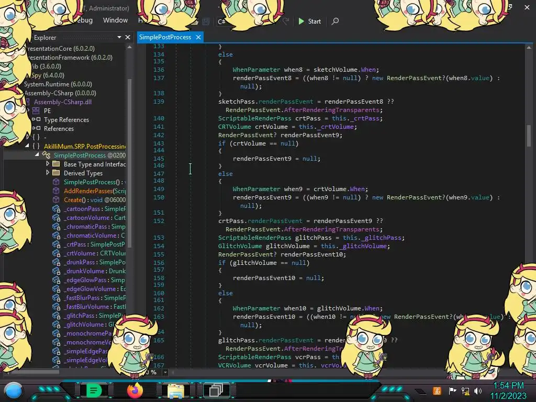Image resolution: width=536 pixels, height=402 pixels.
Task: Open the search assemblies magnifier icon
Action: tap(335, 21)
